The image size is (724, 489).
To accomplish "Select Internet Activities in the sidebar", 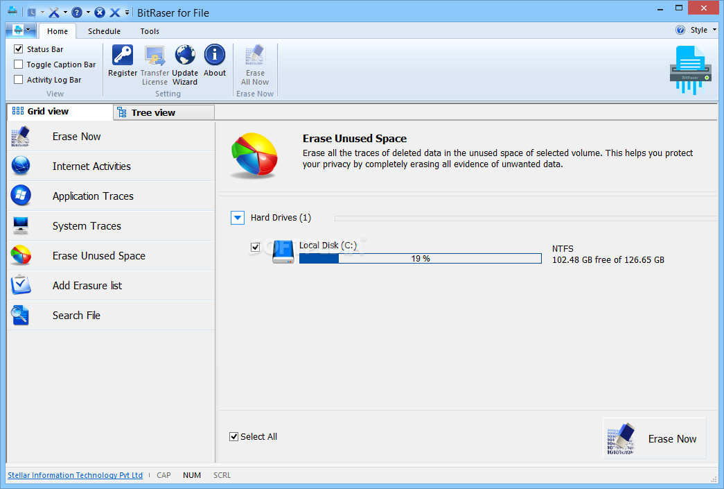I will [x=112, y=166].
